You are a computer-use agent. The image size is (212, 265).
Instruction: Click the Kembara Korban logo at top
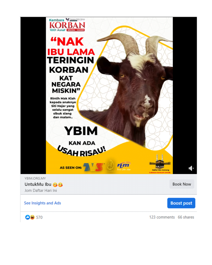pyautogui.click(x=67, y=25)
